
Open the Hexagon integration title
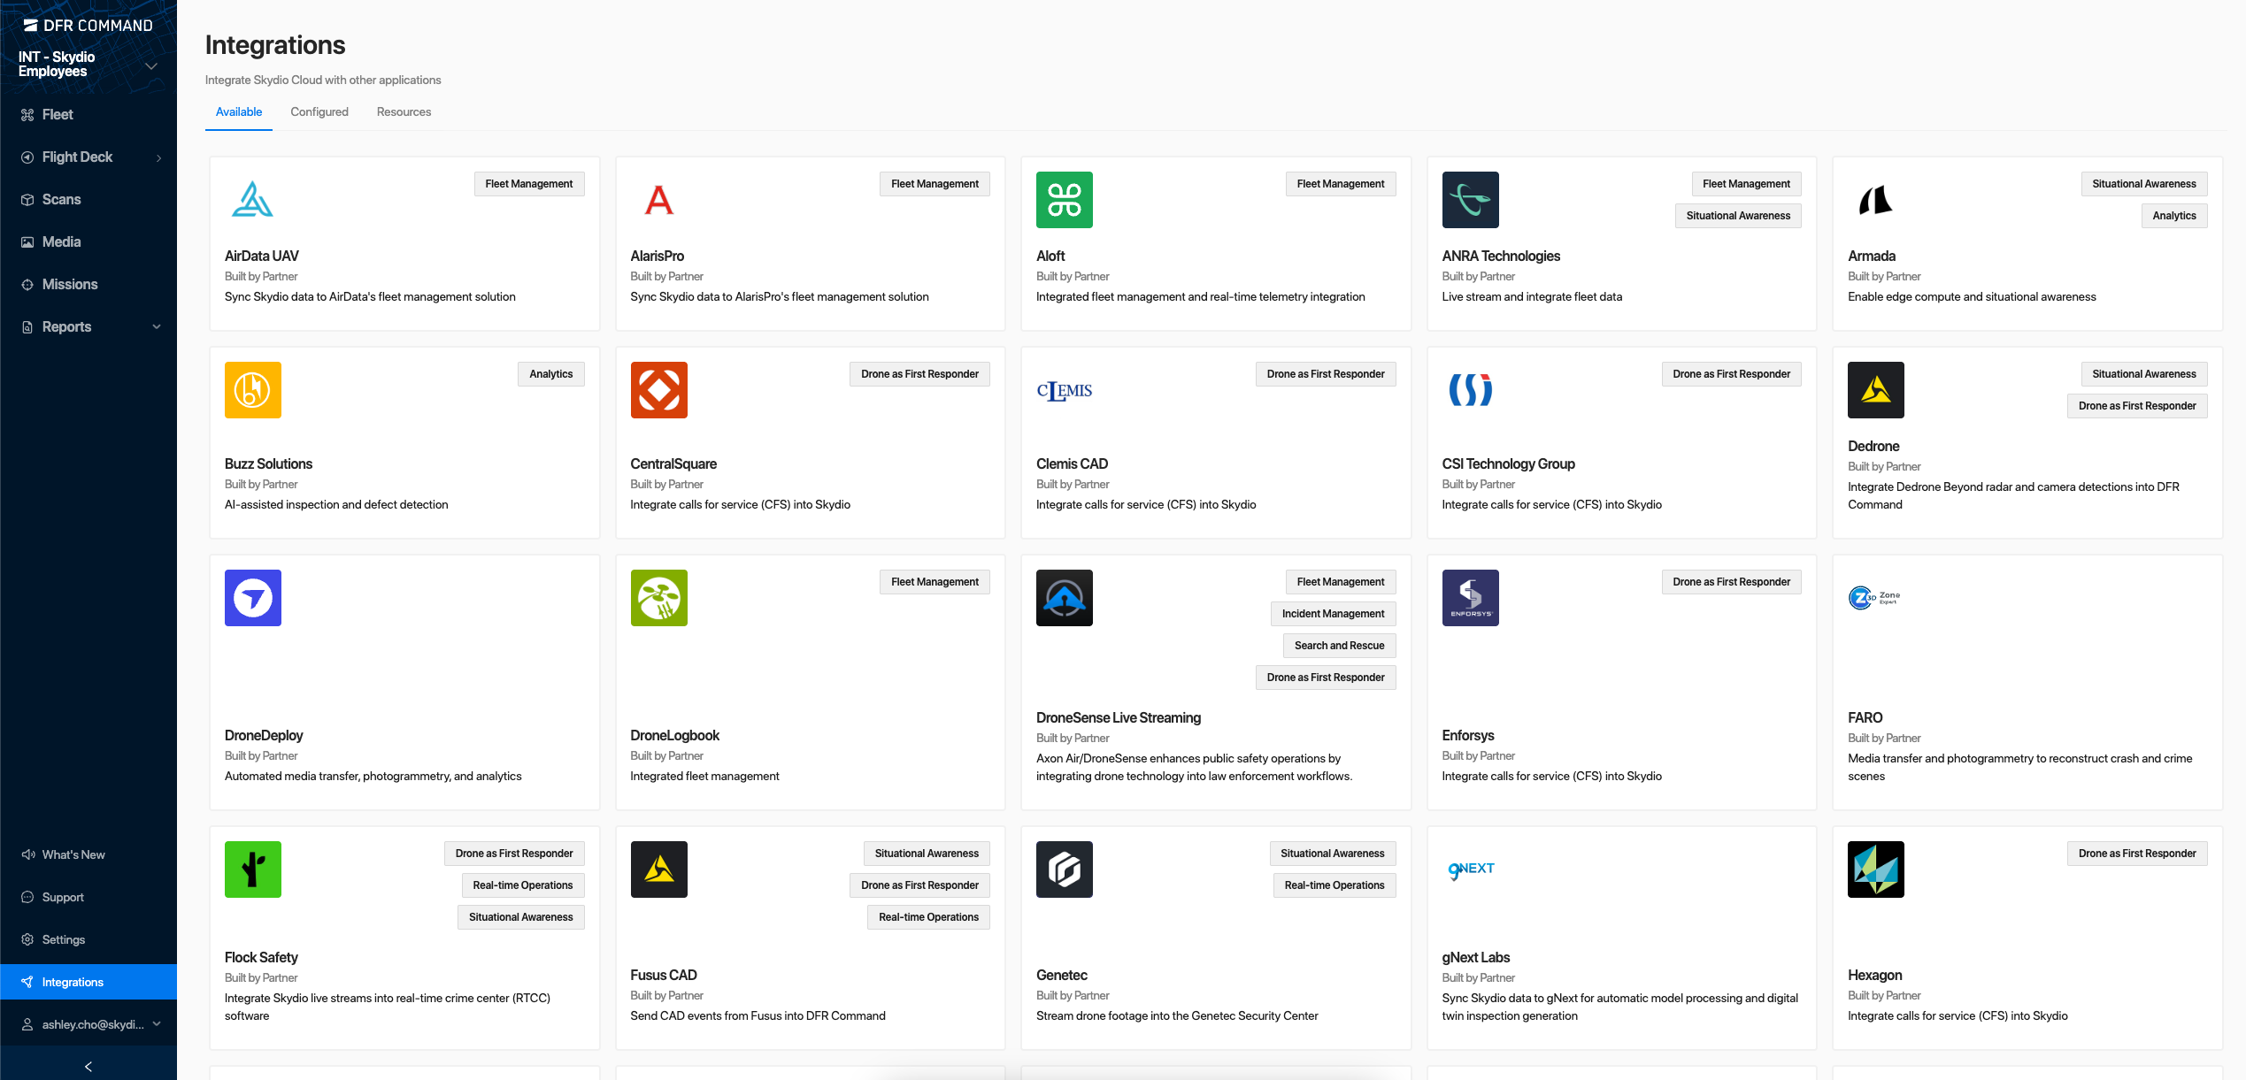1874,976
